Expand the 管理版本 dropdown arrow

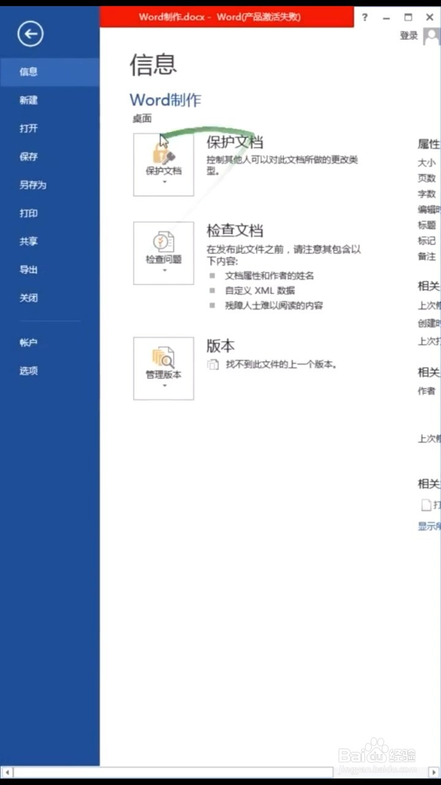[164, 386]
